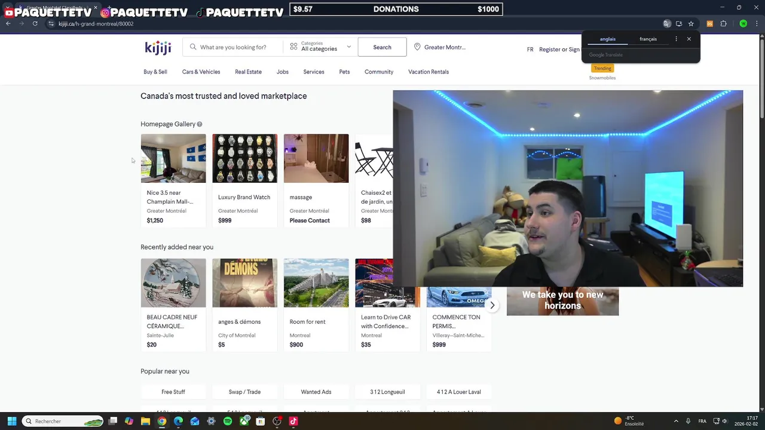The width and height of the screenshot is (765, 430).
Task: Click the Swap / Trade button
Action: 244,392
